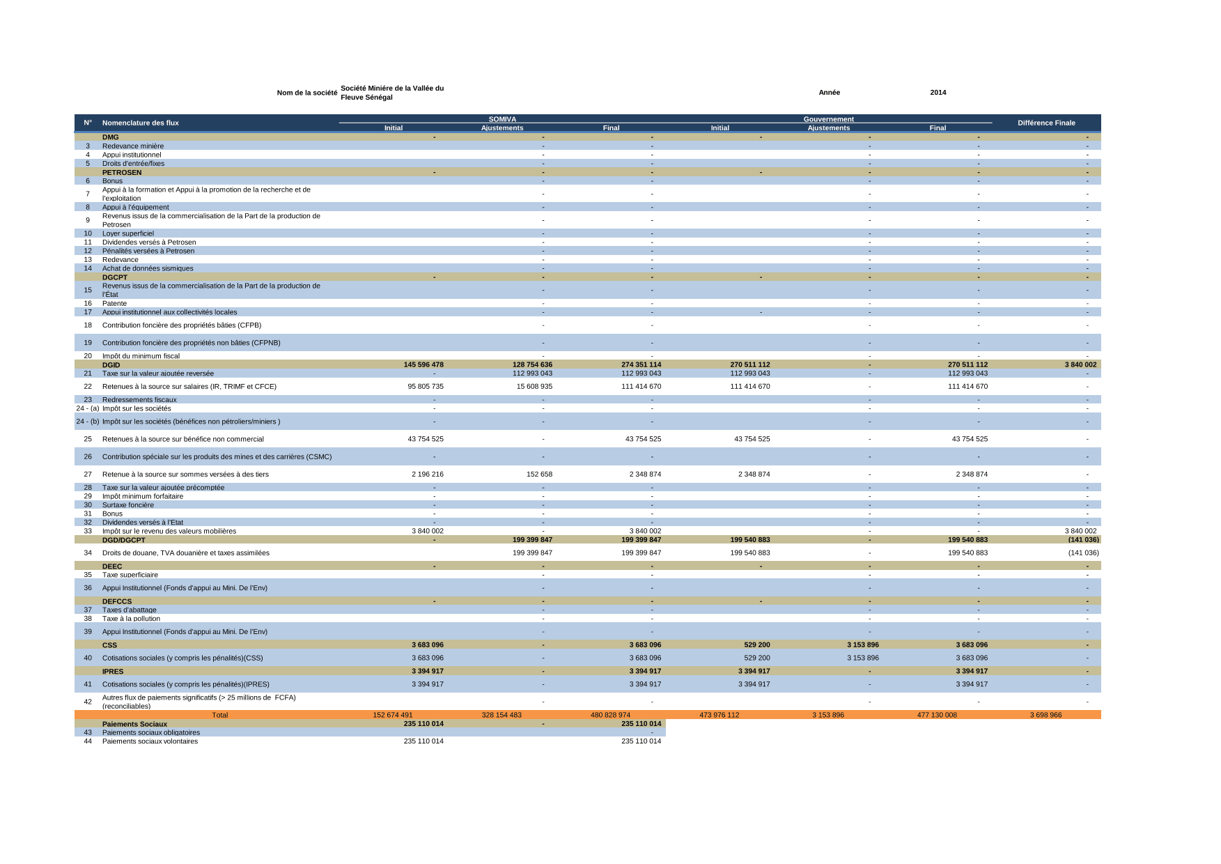Click the adjustment value 15 608 935

click(x=534, y=387)
